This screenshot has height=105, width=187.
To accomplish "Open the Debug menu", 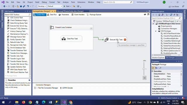I will point(44,2).
